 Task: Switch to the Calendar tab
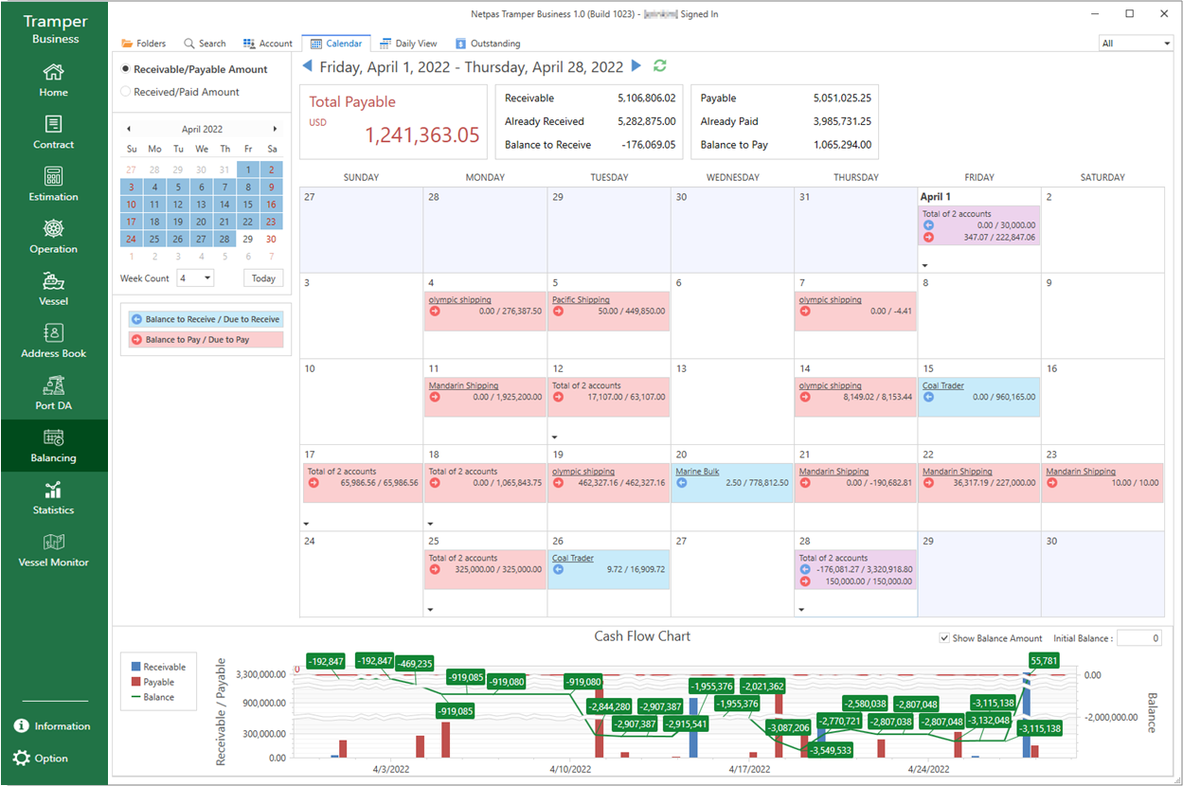pos(336,44)
